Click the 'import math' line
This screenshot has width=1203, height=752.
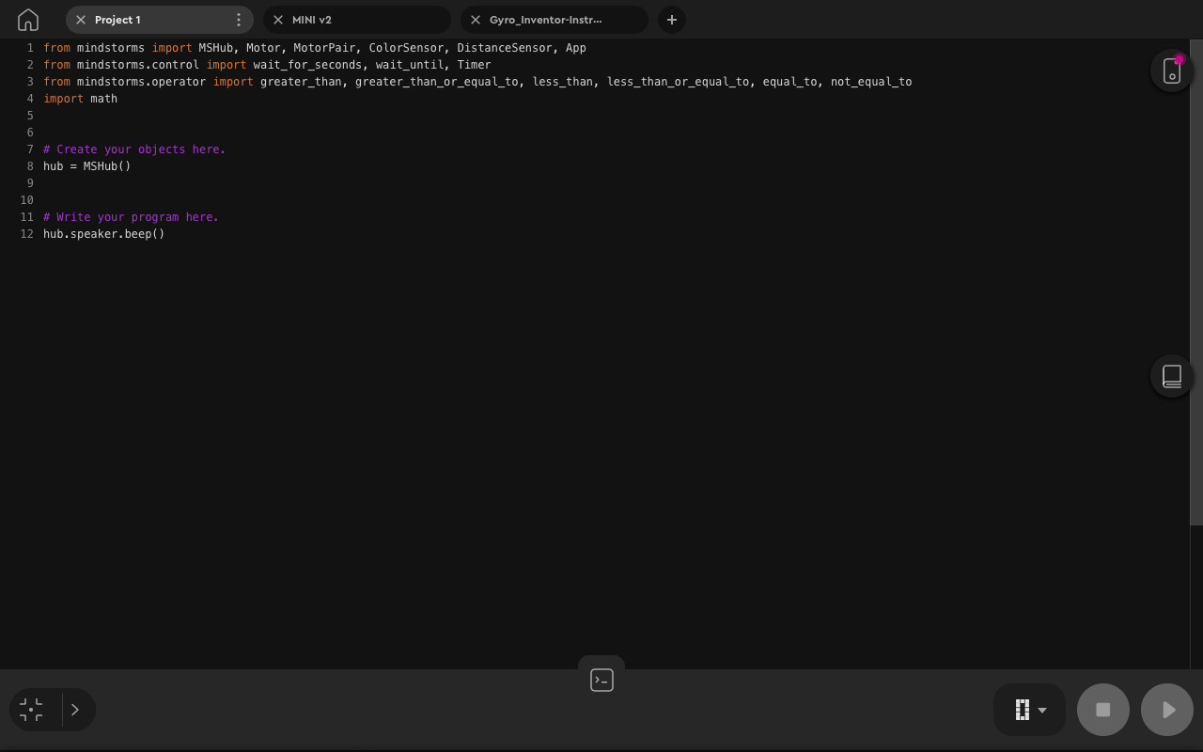(x=80, y=99)
